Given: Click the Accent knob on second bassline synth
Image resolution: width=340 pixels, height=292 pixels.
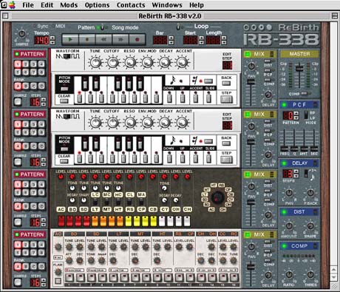Looking at the screenshot, I should click(182, 123).
